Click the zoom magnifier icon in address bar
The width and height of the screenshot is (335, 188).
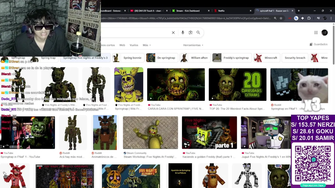[x=275, y=18]
